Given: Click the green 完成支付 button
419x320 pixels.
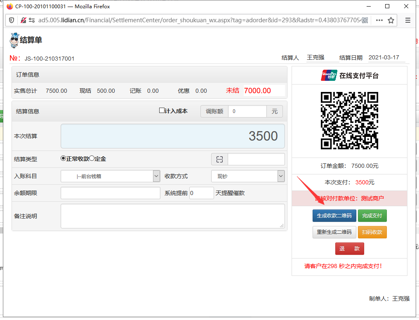Looking at the screenshot, I should [372, 216].
